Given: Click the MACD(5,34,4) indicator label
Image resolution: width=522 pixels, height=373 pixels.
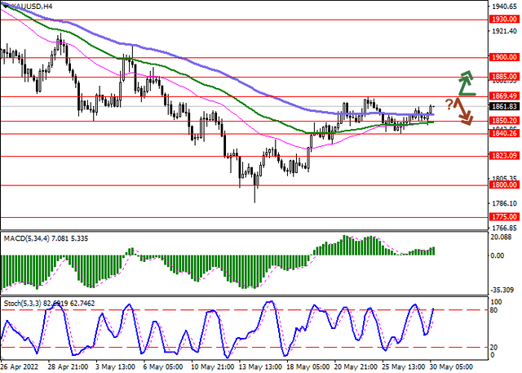Looking at the screenshot, I should pos(27,238).
